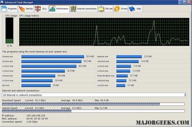Viewport: 192px width, 127px height.
Task: Click the '25 MB' memory value
Action: [x=56, y=85]
